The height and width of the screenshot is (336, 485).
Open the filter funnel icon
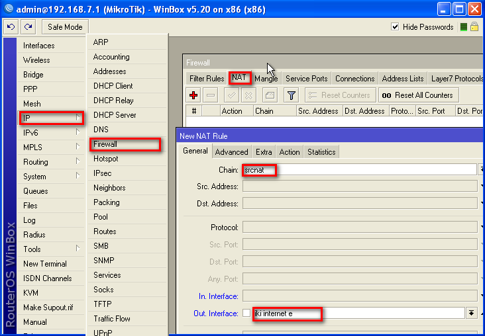[291, 95]
